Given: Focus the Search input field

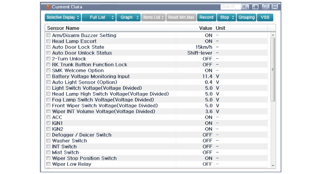Looking at the screenshot, I should pyautogui.click(x=231, y=7).
